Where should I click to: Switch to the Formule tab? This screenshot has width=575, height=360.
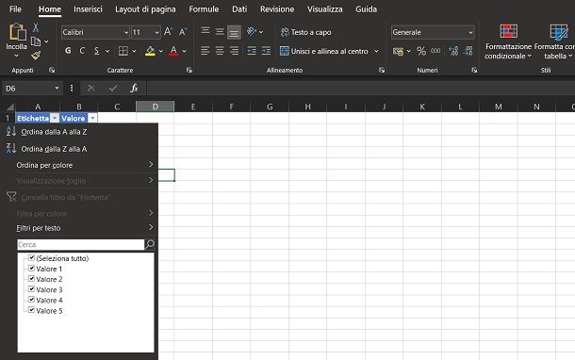tap(204, 9)
